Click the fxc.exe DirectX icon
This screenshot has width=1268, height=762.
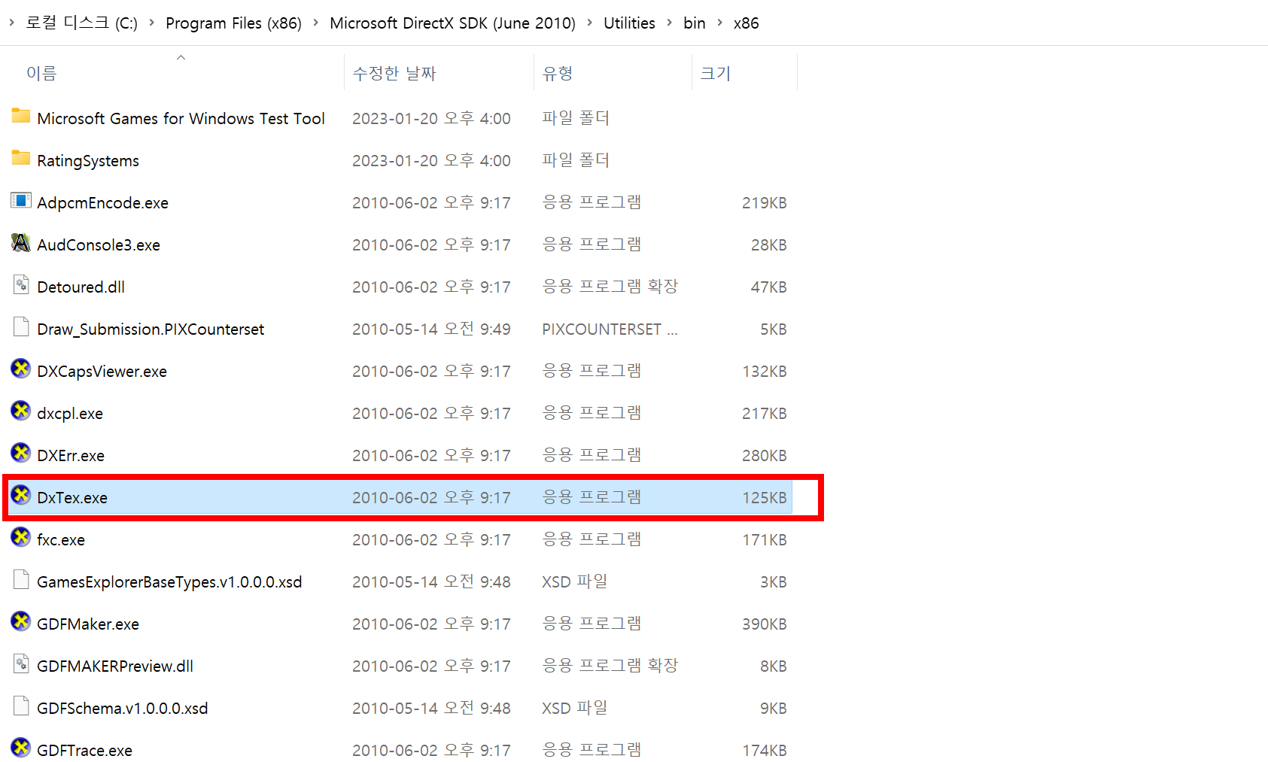click(21, 537)
